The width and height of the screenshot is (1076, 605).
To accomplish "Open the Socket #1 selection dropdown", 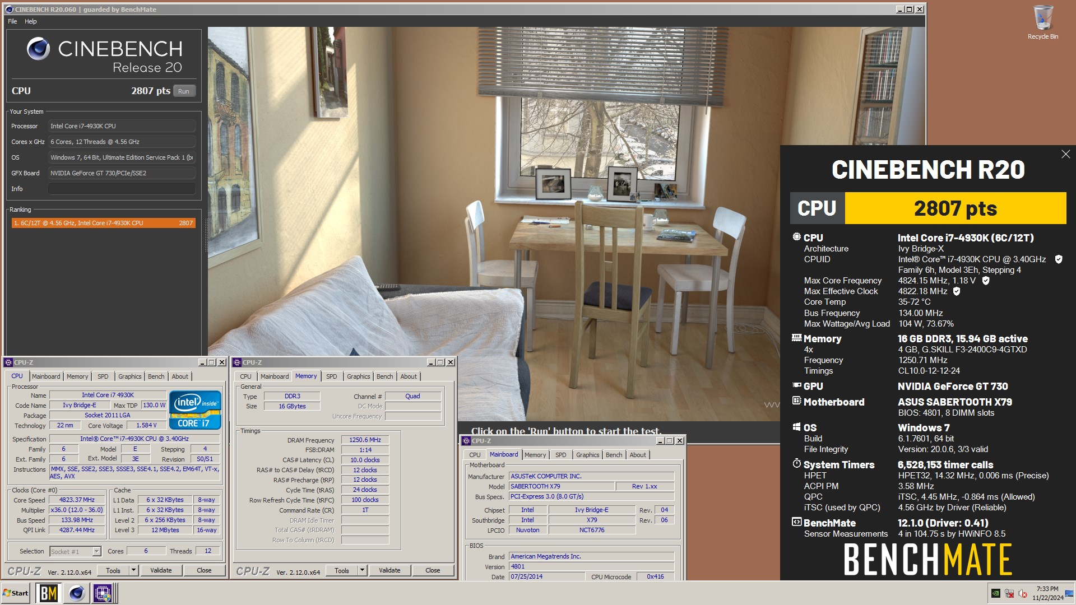I will 75,551.
